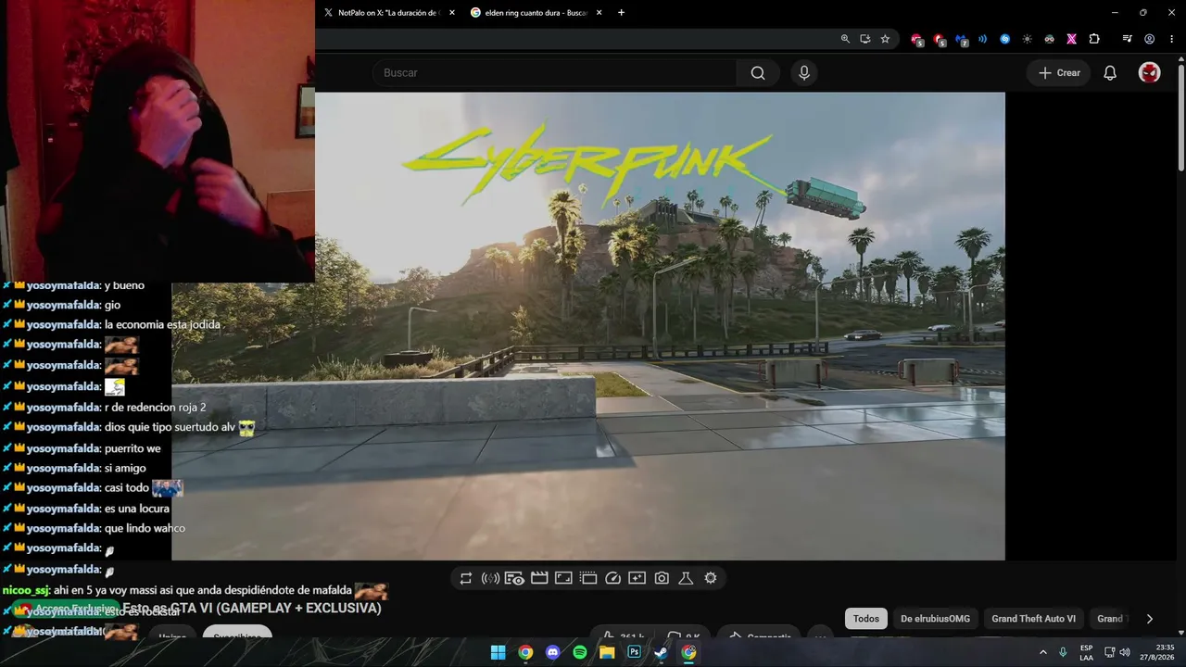The image size is (1186, 667).
Task: Open Discord from the taskbar
Action: click(553, 652)
